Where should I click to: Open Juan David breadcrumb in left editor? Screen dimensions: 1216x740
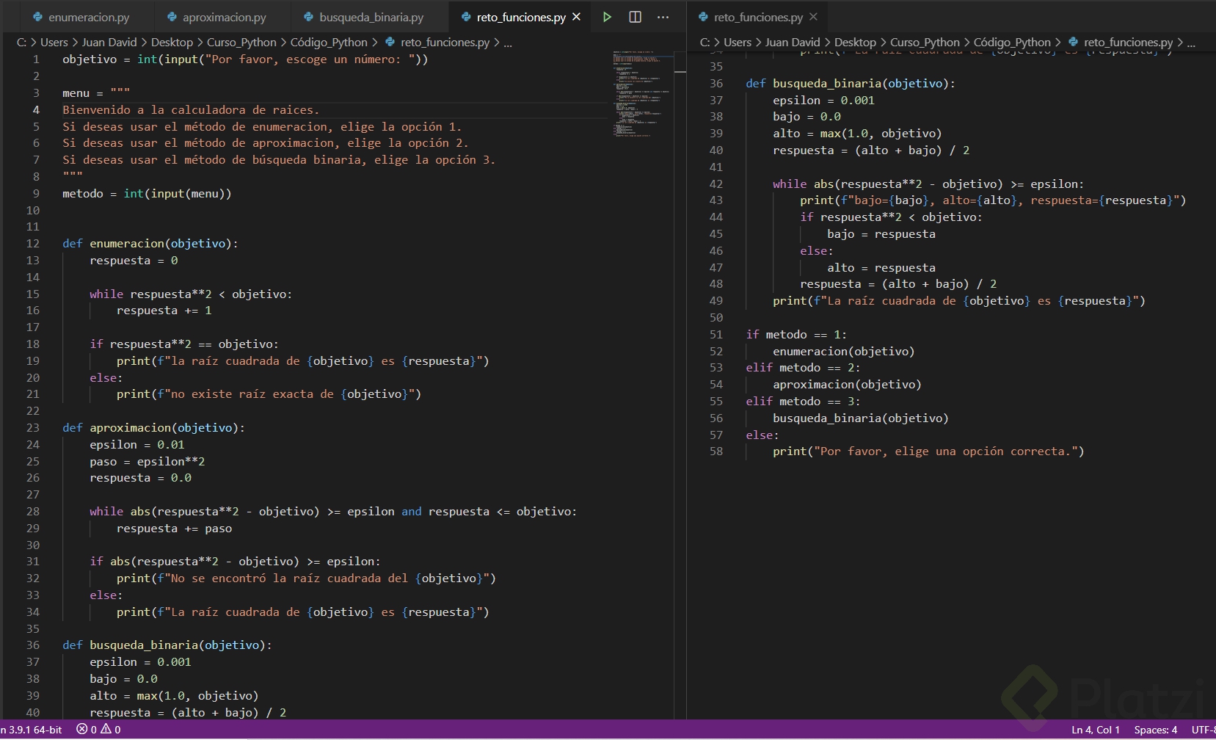point(109,43)
